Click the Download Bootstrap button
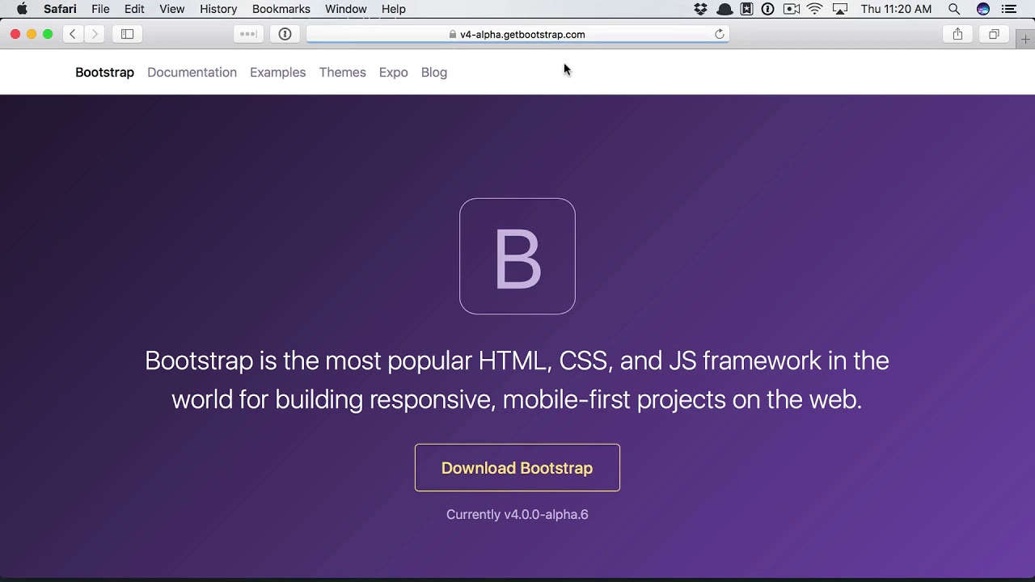This screenshot has width=1035, height=582. tap(517, 467)
